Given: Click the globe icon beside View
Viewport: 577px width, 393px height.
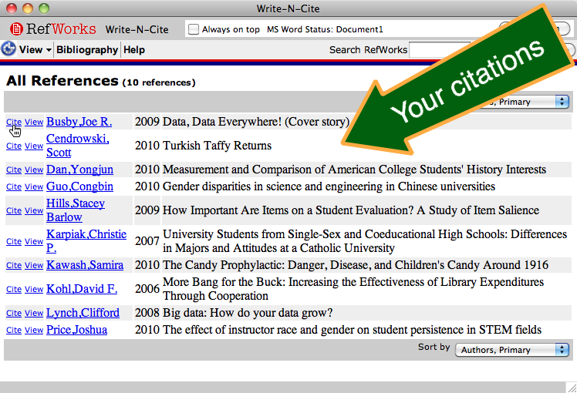Looking at the screenshot, I should click(8, 49).
